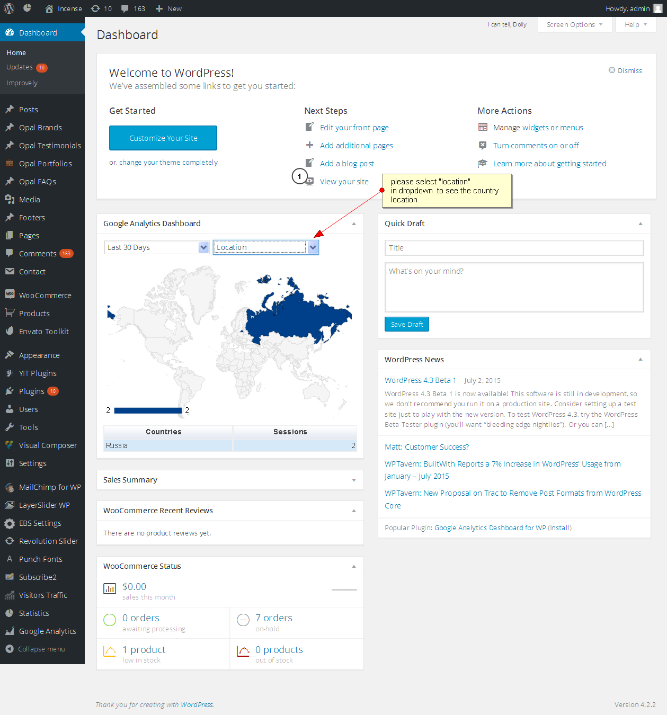The height and width of the screenshot is (715, 667).
Task: Click the Users icon in sidebar
Action: point(10,409)
